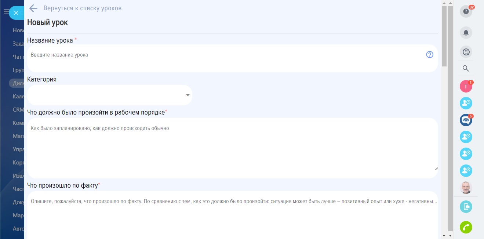Close the slider panel with the X button

[16, 13]
